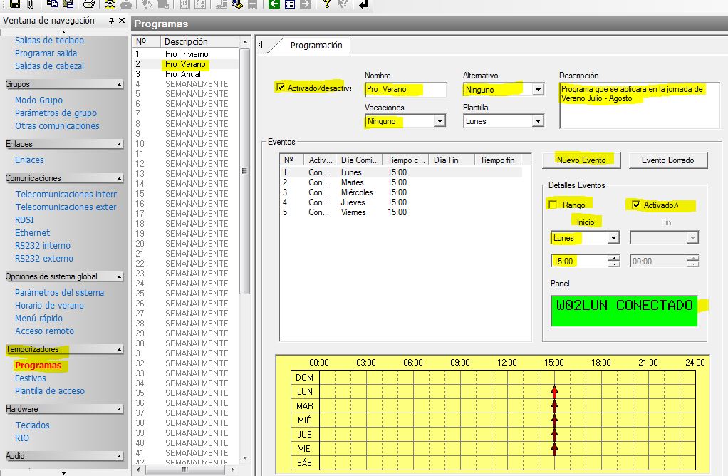
Task: Open Plantilla de acceso in navigation
Action: click(50, 391)
